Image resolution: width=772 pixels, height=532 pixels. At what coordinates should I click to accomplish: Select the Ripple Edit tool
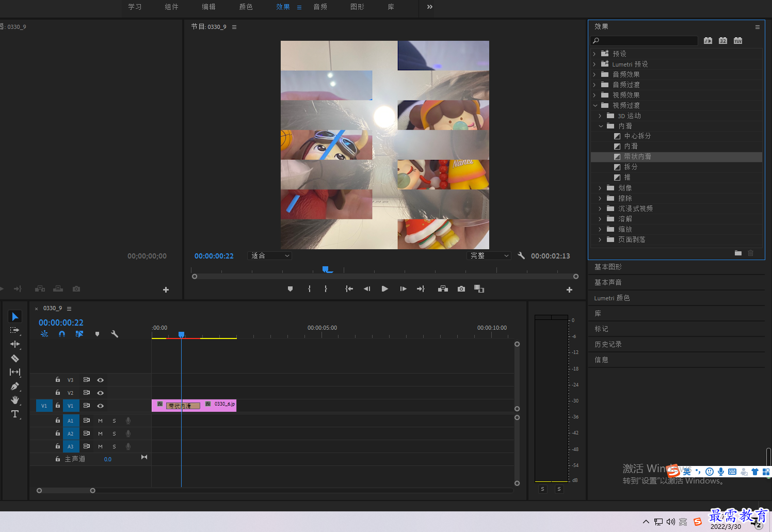pyautogui.click(x=15, y=344)
